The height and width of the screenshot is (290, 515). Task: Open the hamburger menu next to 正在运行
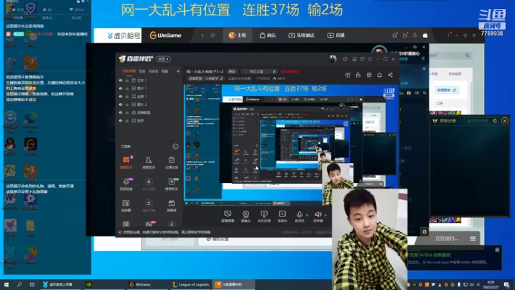click(473, 238)
